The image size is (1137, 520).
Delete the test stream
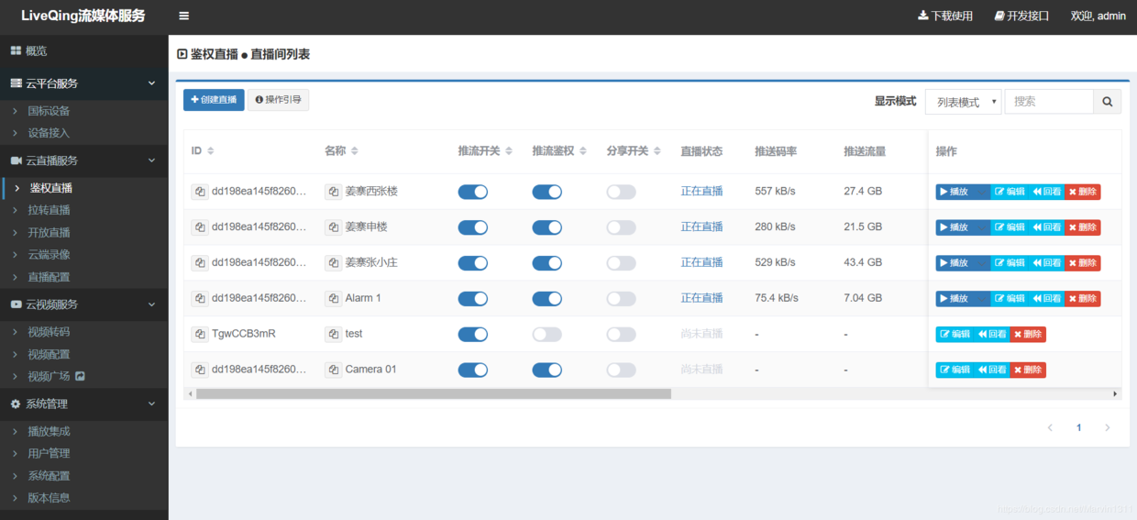coord(1028,335)
